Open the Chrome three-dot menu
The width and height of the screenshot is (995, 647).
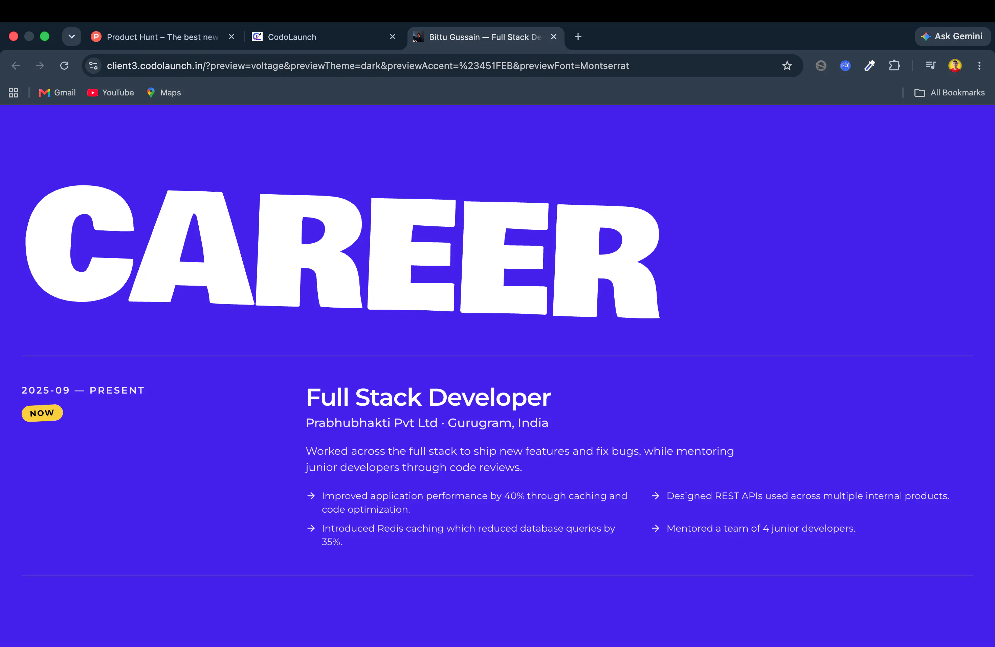[x=979, y=66]
